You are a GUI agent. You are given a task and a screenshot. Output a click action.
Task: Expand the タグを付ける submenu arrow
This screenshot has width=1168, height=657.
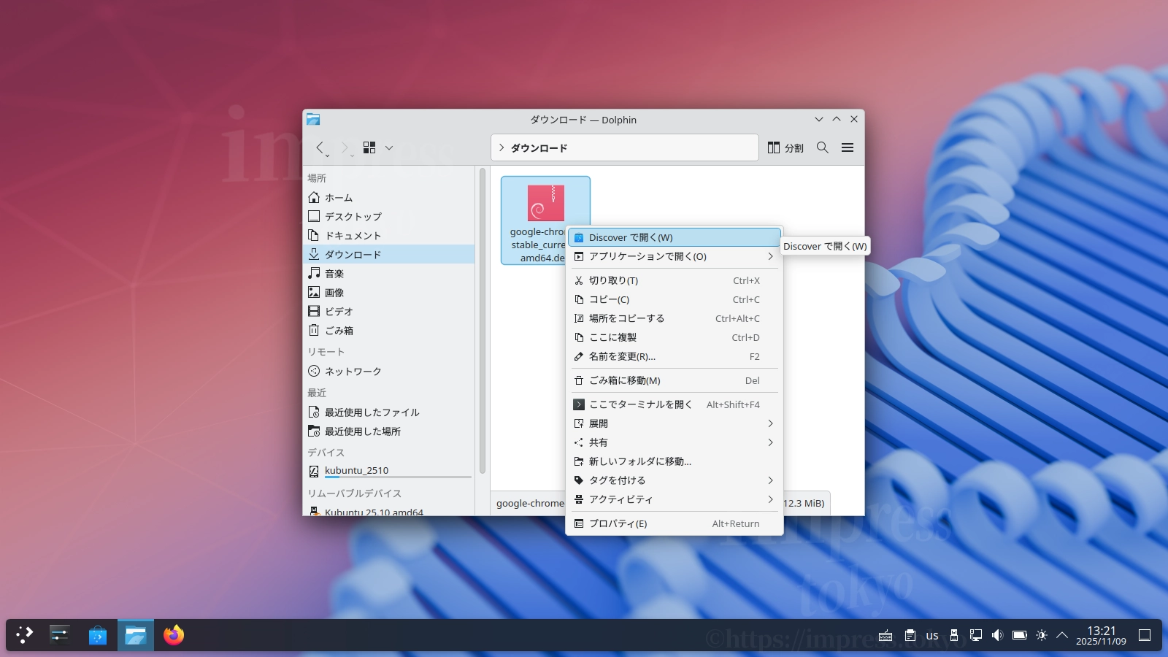point(770,480)
